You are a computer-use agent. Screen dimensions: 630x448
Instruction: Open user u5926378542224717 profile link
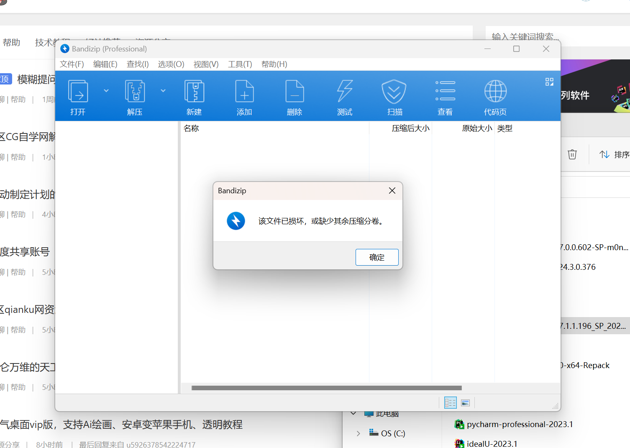coord(161,444)
